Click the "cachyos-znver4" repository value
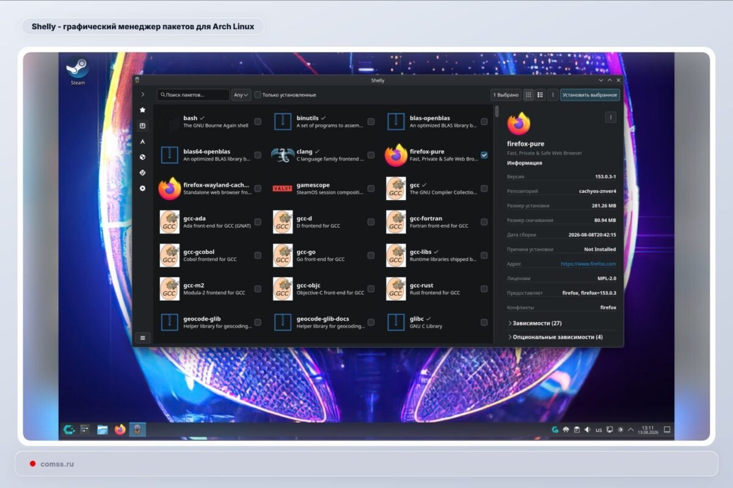This screenshot has height=488, width=733. pos(597,191)
